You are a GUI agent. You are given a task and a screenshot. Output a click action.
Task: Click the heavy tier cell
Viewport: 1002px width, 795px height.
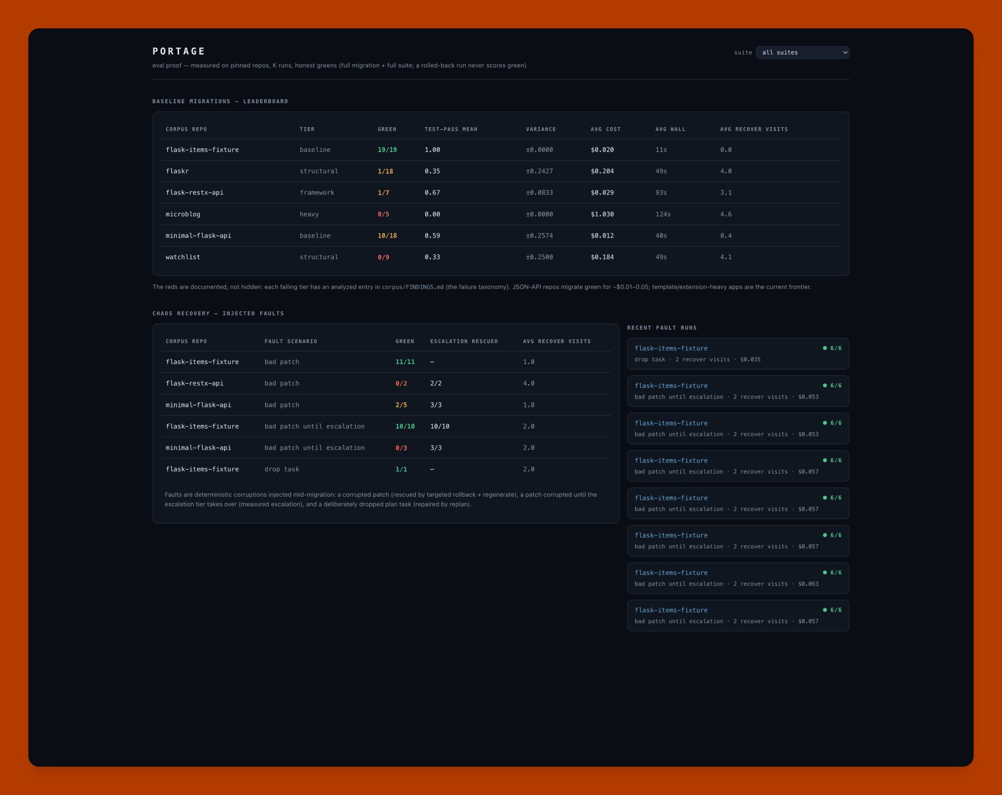pyautogui.click(x=309, y=214)
